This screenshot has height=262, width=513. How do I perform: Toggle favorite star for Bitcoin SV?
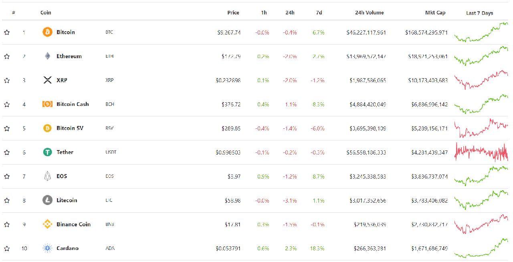[7, 129]
